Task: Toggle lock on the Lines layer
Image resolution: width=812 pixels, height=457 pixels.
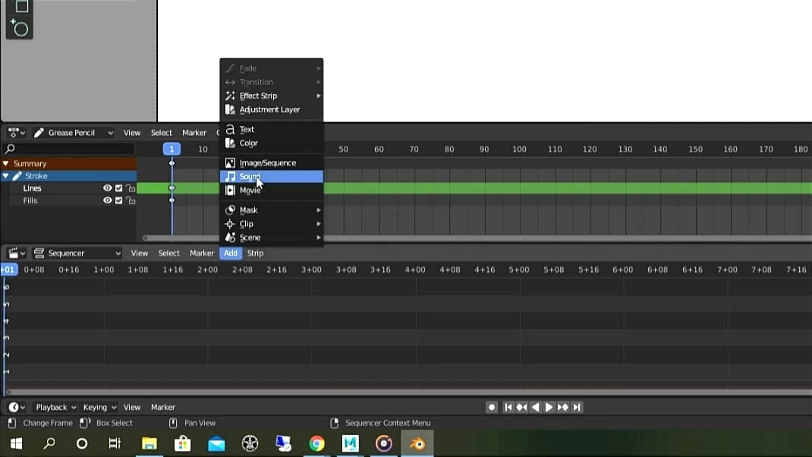Action: coord(131,188)
